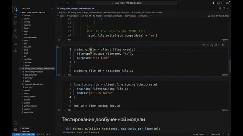Open the Variables panel

131,16
